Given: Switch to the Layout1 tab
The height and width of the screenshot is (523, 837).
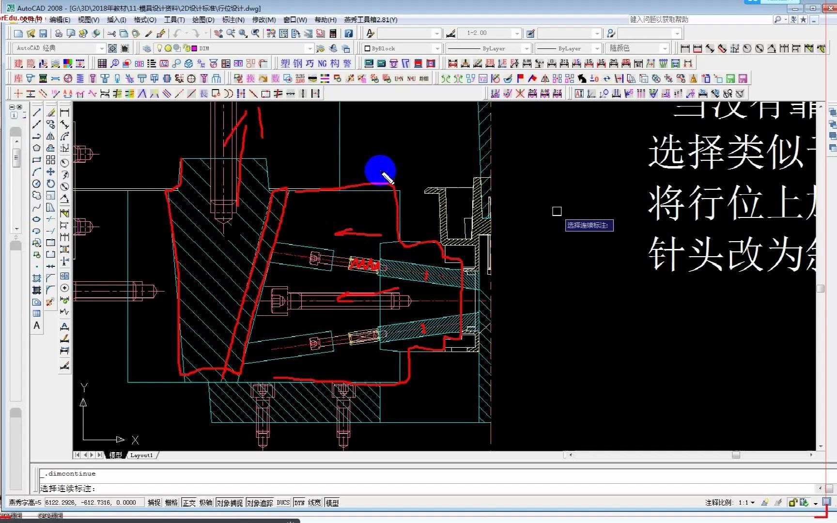Looking at the screenshot, I should tap(141, 455).
